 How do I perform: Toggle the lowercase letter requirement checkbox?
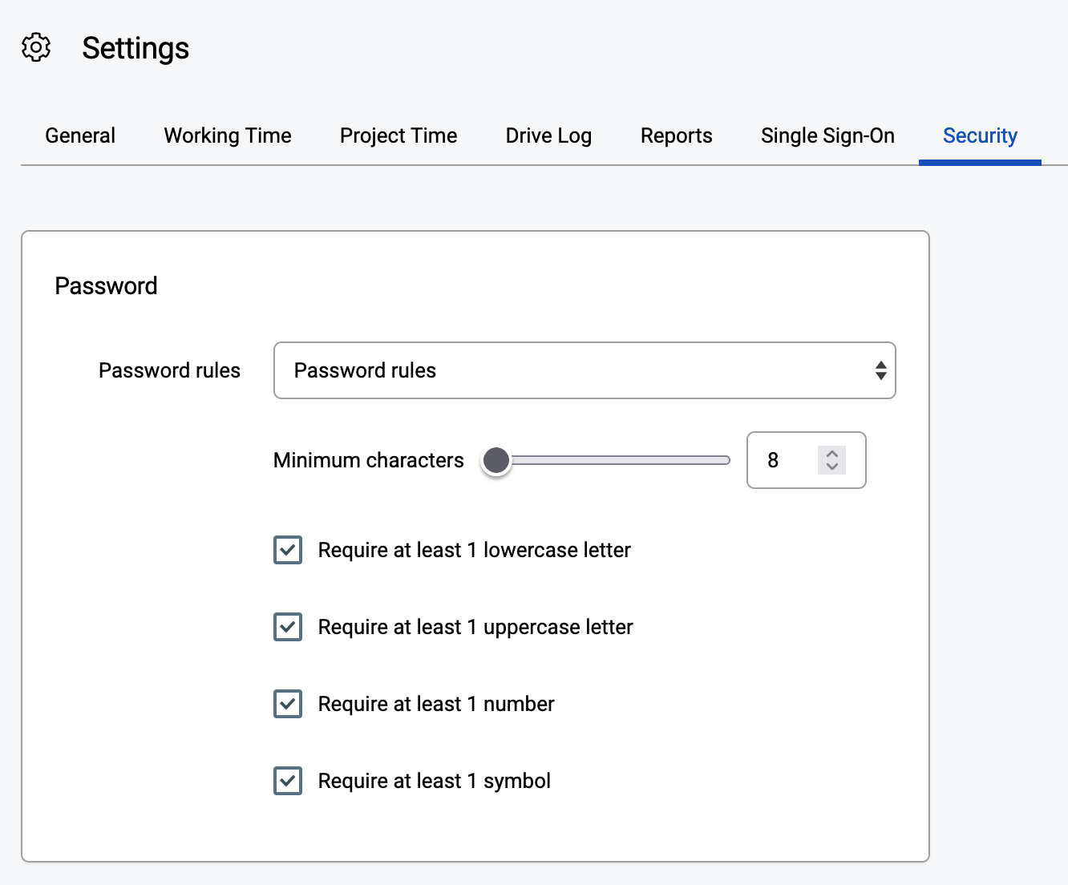click(x=288, y=550)
